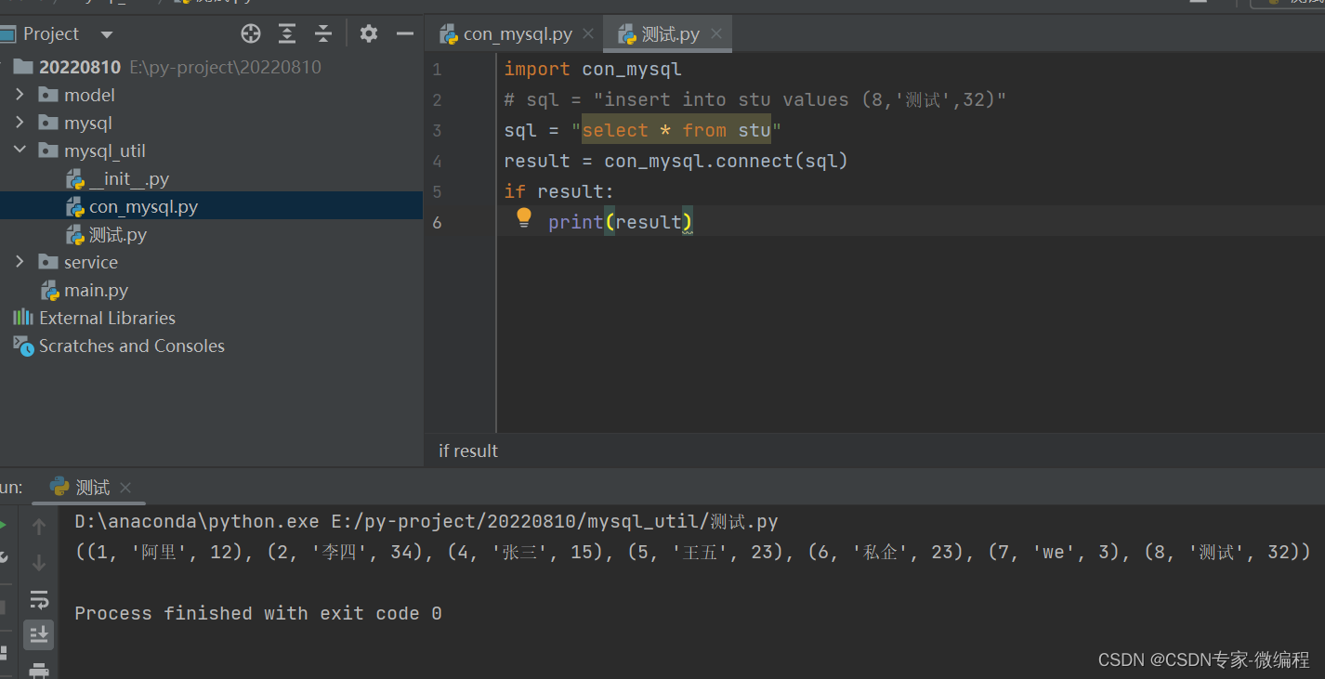The height and width of the screenshot is (679, 1325).
Task: Click 'Process finished with exit code 0'
Action: [258, 613]
